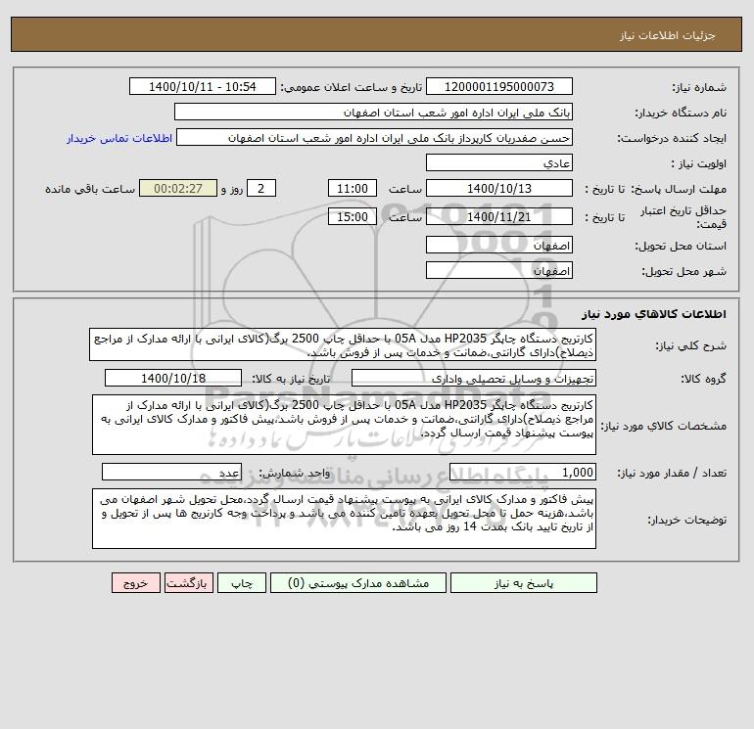Click the ساعت باقی مانده text
The height and width of the screenshot is (729, 754).
click(90, 189)
